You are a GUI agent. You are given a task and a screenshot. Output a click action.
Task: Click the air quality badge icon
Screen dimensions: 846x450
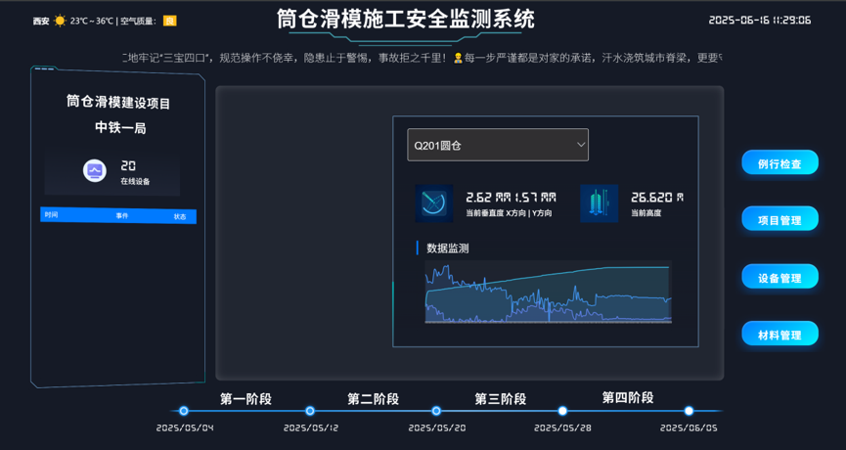click(170, 21)
